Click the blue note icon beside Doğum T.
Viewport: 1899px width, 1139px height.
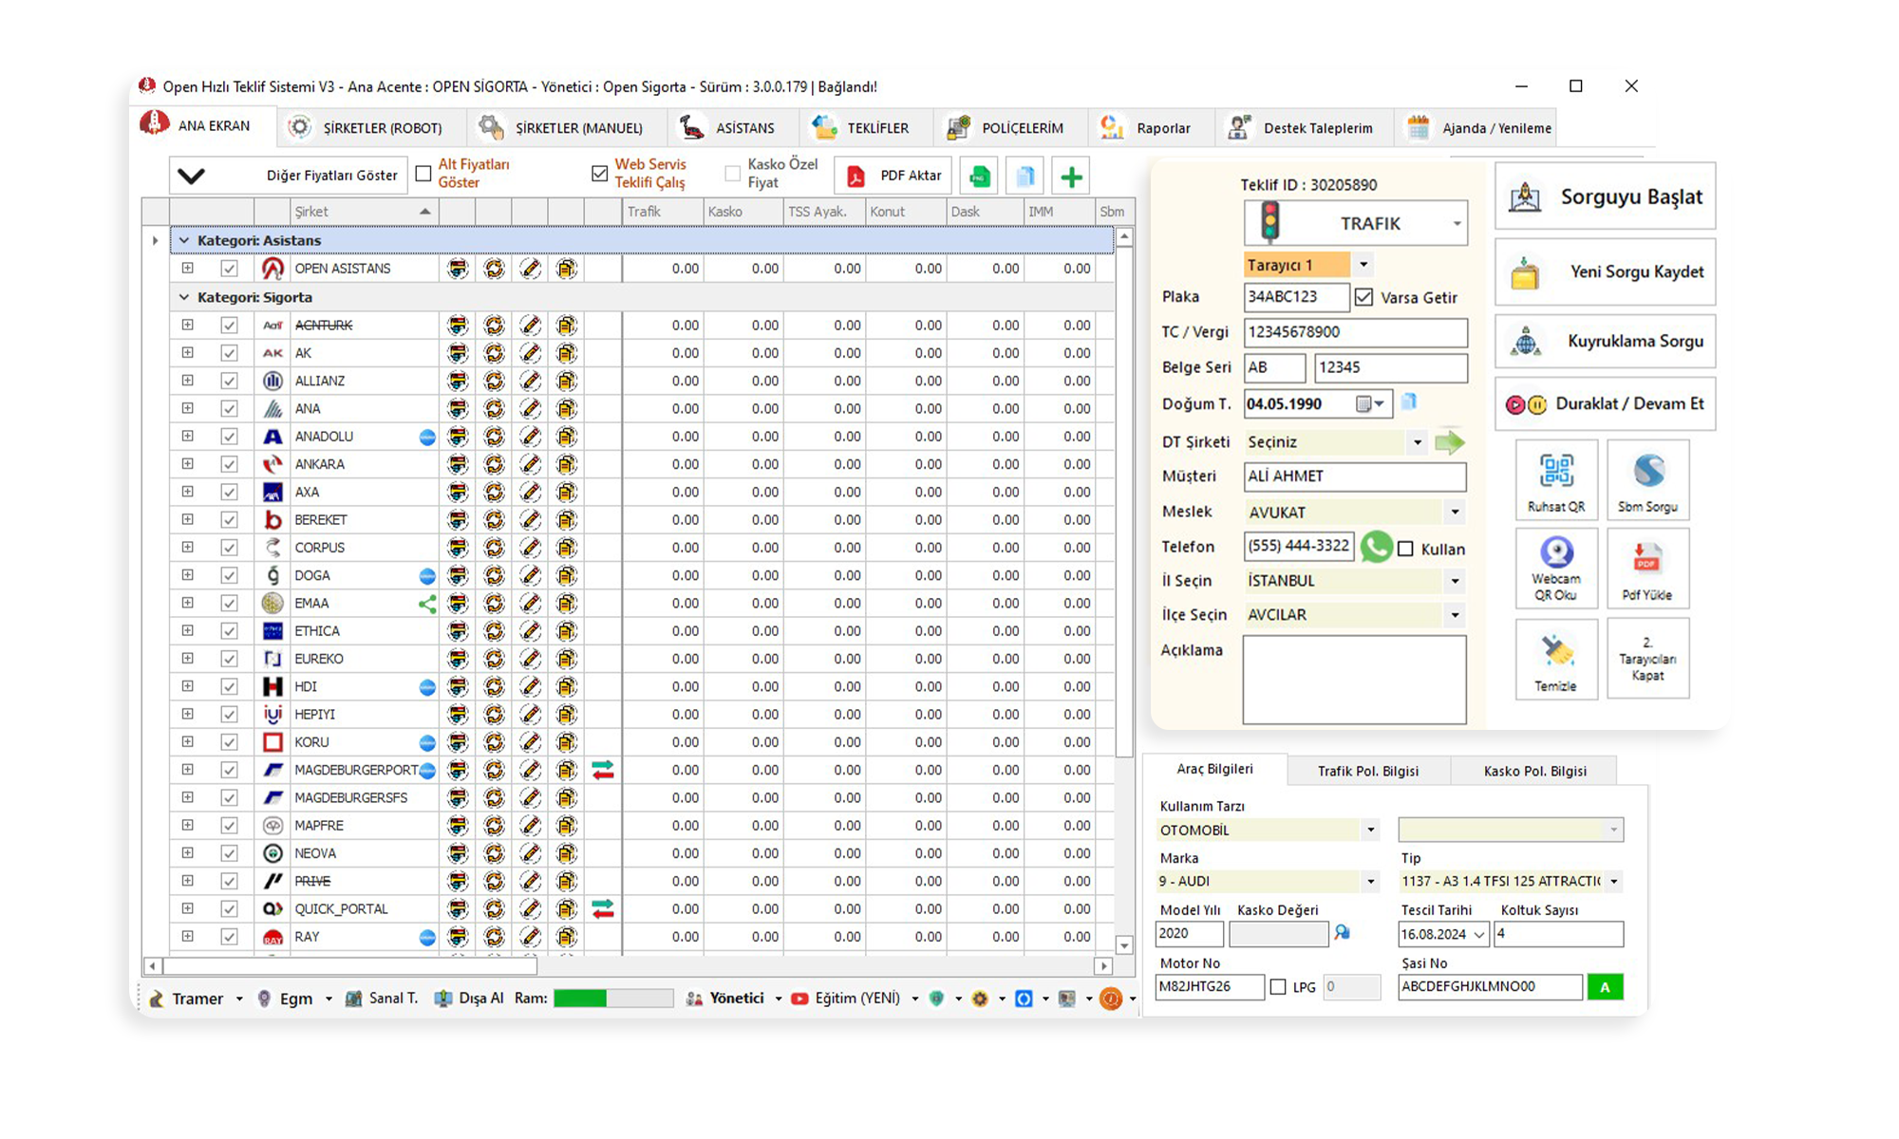click(1409, 402)
